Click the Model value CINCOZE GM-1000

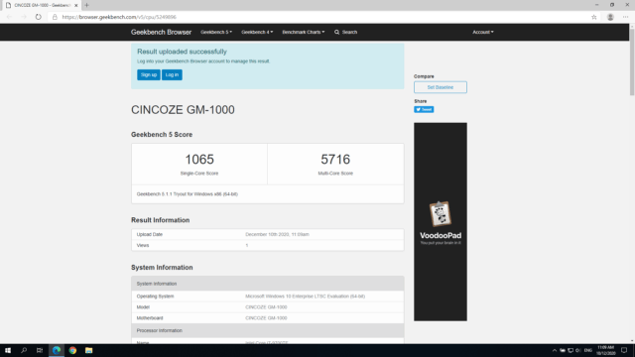(x=266, y=307)
